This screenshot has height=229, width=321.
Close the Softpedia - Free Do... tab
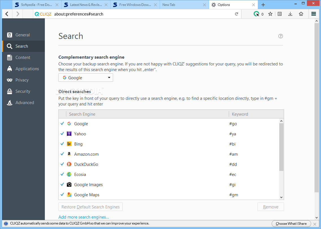[57, 5]
